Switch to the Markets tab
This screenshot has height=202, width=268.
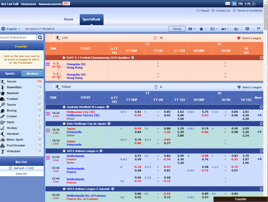32,74
